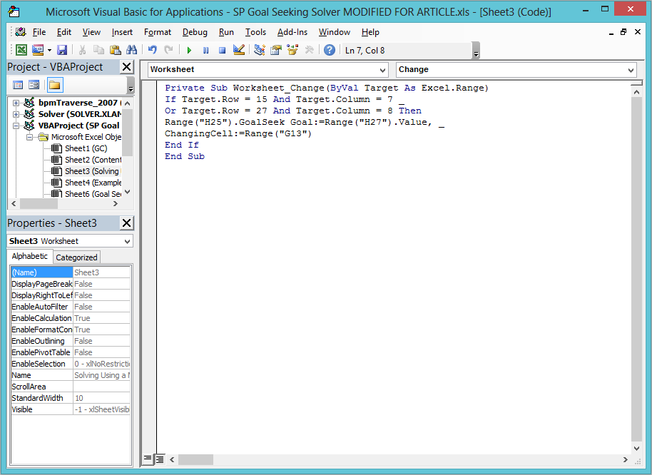Expand Solver (SOLVER.XLAM) project node
Screen dimensions: 652x475
point(16,114)
